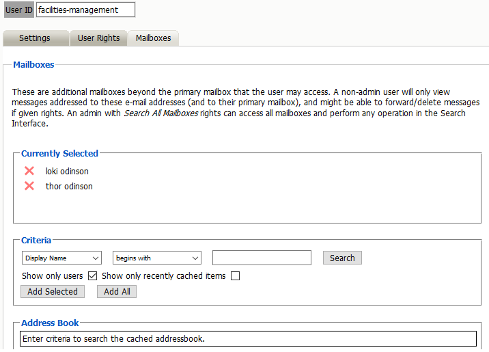Remove loki odinson using red X icon
Viewport: 489px width, 352px height.
[29, 171]
